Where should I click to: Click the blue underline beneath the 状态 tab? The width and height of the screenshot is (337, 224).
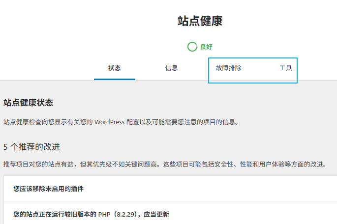click(114, 79)
